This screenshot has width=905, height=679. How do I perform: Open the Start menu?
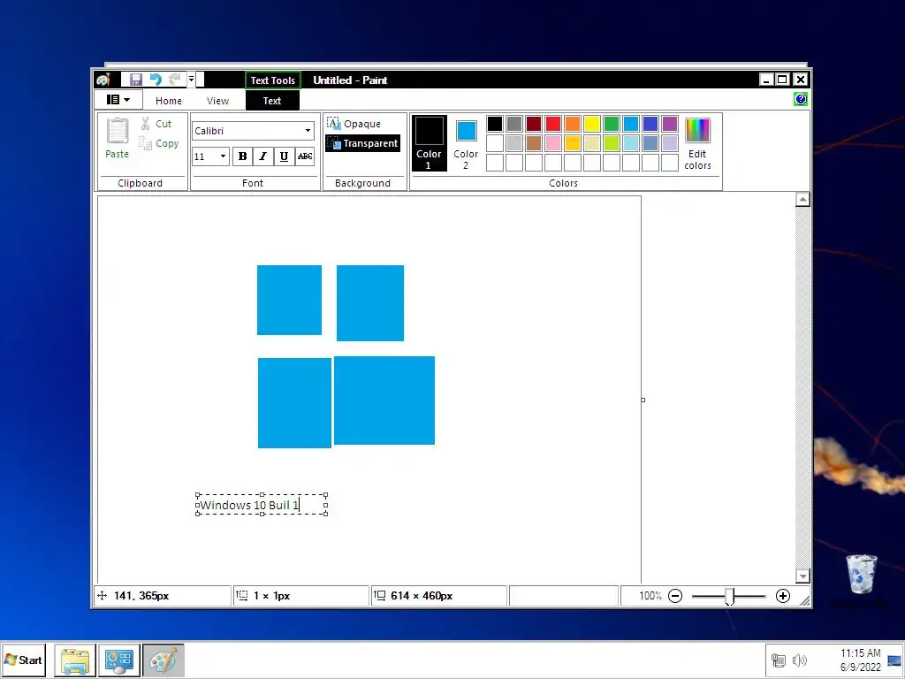point(24,660)
